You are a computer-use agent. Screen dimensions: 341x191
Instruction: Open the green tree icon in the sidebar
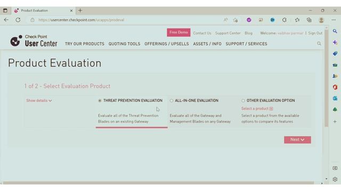[x=335, y=110]
